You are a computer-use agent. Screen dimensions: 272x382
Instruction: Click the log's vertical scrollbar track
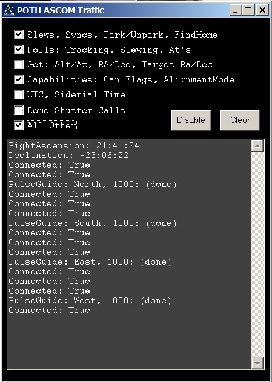click(257, 255)
